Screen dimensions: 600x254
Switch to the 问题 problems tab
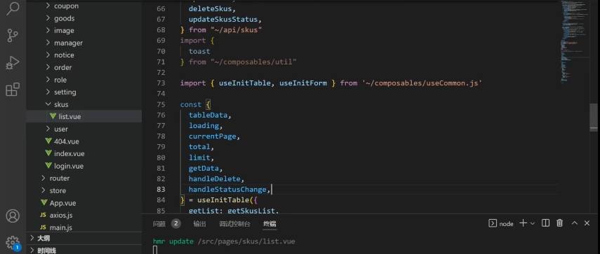(159, 224)
